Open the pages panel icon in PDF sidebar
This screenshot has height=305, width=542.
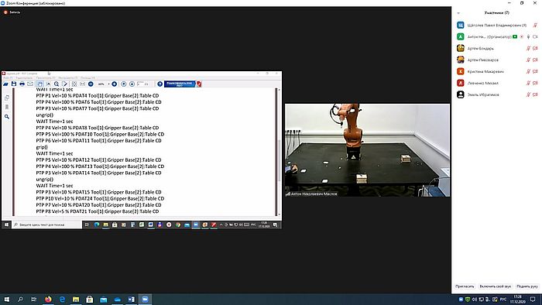coord(7,98)
